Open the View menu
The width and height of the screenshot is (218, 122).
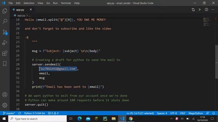[40, 3]
